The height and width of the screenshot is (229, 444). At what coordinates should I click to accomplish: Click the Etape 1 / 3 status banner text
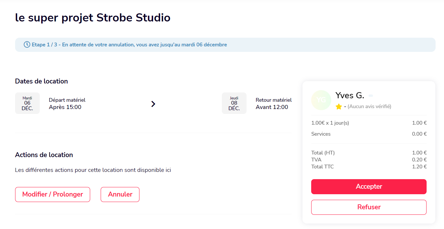click(129, 45)
